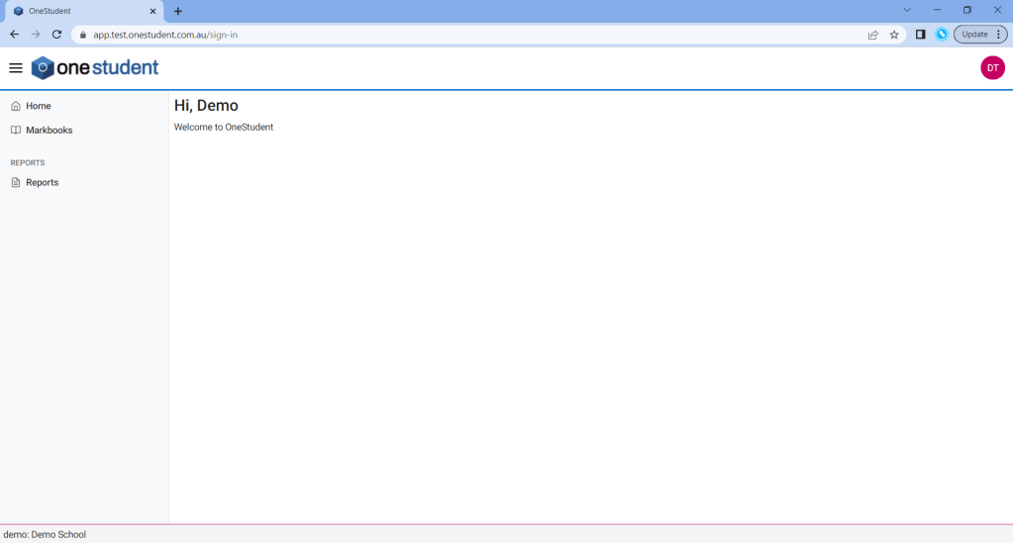Viewport: 1013px width, 543px height.
Task: Click the Update button in Chrome
Action: pyautogui.click(x=974, y=35)
